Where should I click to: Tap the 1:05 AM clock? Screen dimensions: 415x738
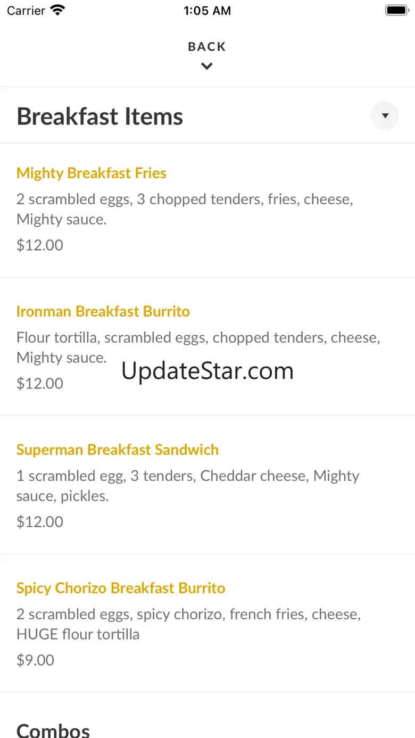[x=207, y=11]
